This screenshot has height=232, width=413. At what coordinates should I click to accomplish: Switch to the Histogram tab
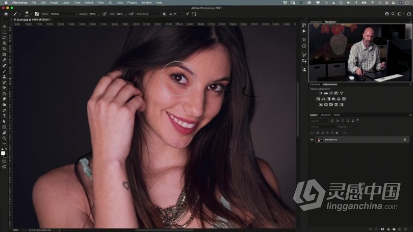click(x=316, y=22)
